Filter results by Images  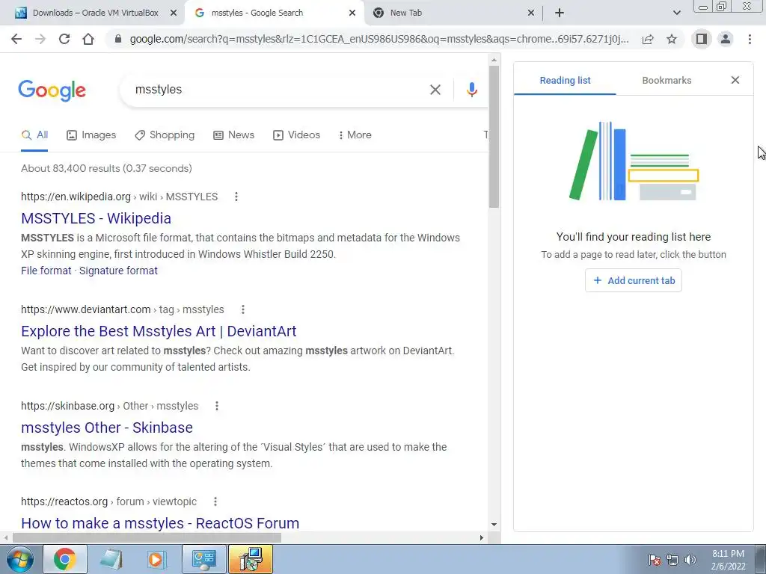(x=91, y=135)
